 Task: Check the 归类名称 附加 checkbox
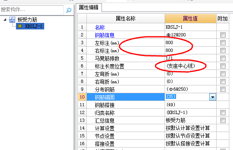tap(223, 113)
